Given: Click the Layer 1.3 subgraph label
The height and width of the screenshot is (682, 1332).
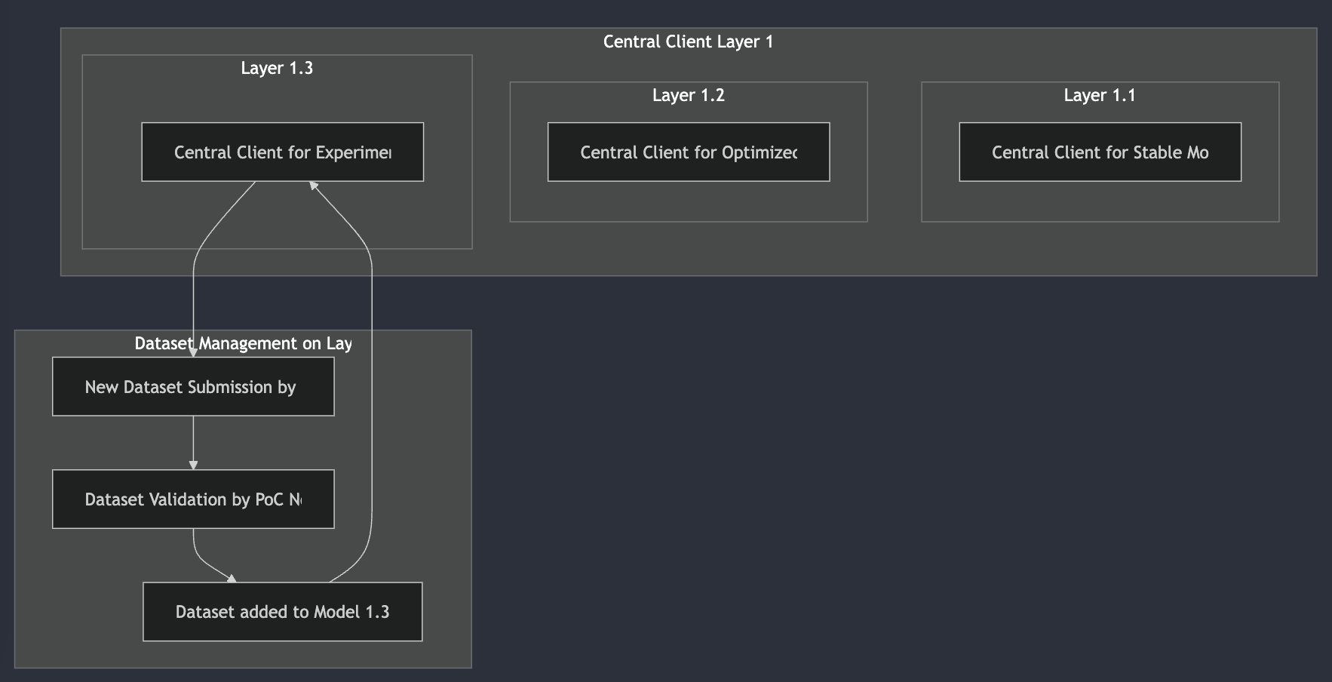Looking at the screenshot, I should [x=277, y=68].
